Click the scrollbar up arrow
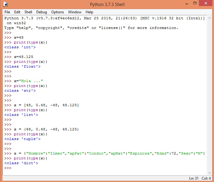This screenshot has width=214, height=182. [x=209, y=18]
